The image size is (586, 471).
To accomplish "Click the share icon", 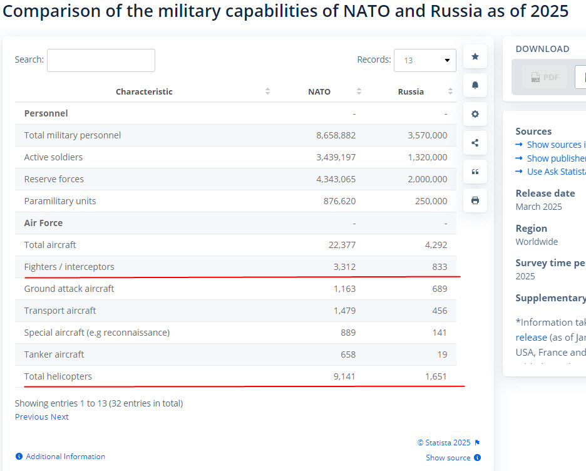I will (x=475, y=143).
